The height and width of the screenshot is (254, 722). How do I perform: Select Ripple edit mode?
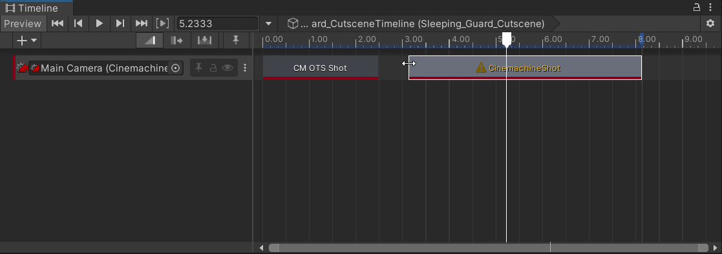point(177,41)
